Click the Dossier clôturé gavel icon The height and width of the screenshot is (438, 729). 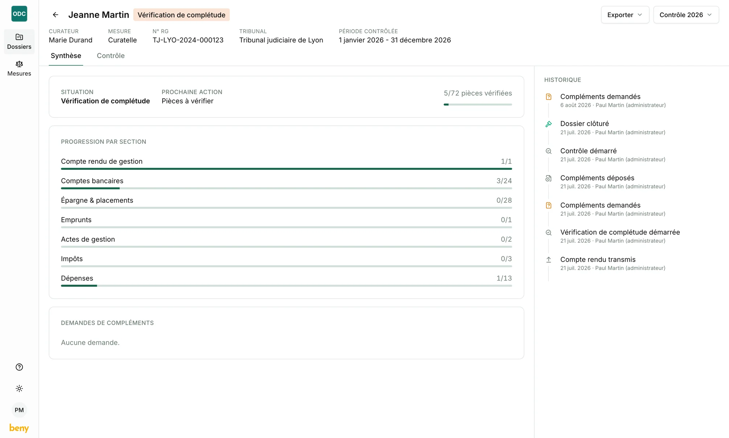coord(549,124)
